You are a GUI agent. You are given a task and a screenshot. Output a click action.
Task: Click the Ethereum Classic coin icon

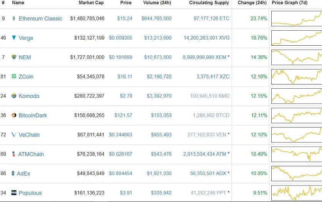pyautogui.click(x=14, y=18)
